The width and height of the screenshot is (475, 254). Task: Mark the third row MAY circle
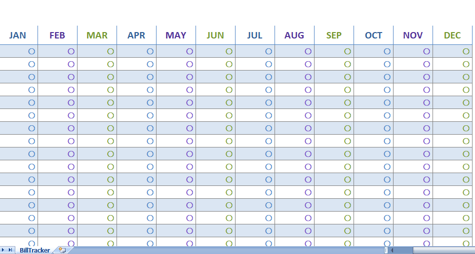190,77
